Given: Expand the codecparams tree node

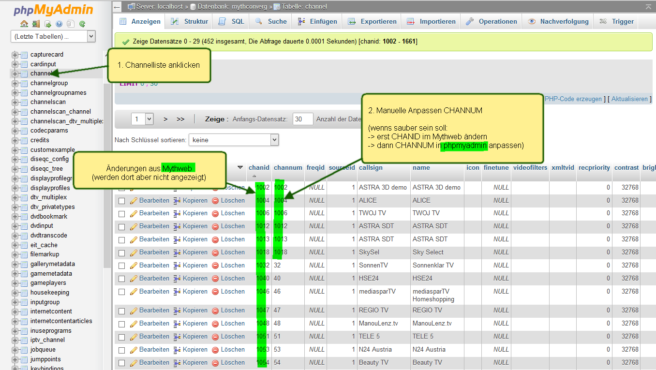Looking at the screenshot, I should click(15, 131).
